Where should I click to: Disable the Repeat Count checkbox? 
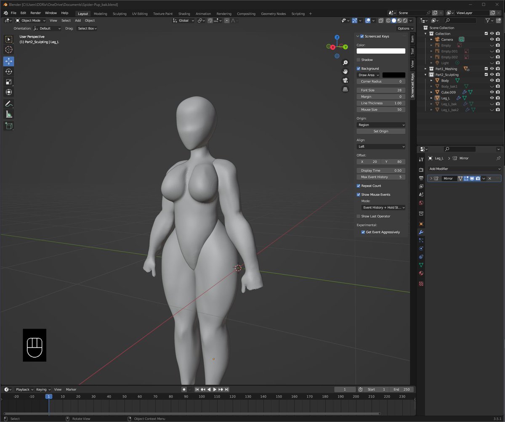click(x=359, y=186)
